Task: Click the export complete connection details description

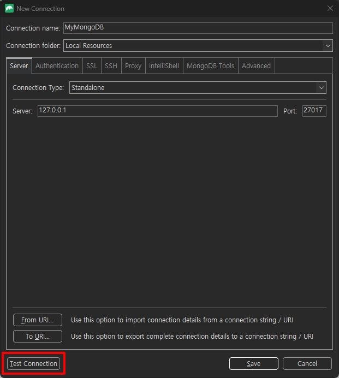Action: [x=192, y=337]
